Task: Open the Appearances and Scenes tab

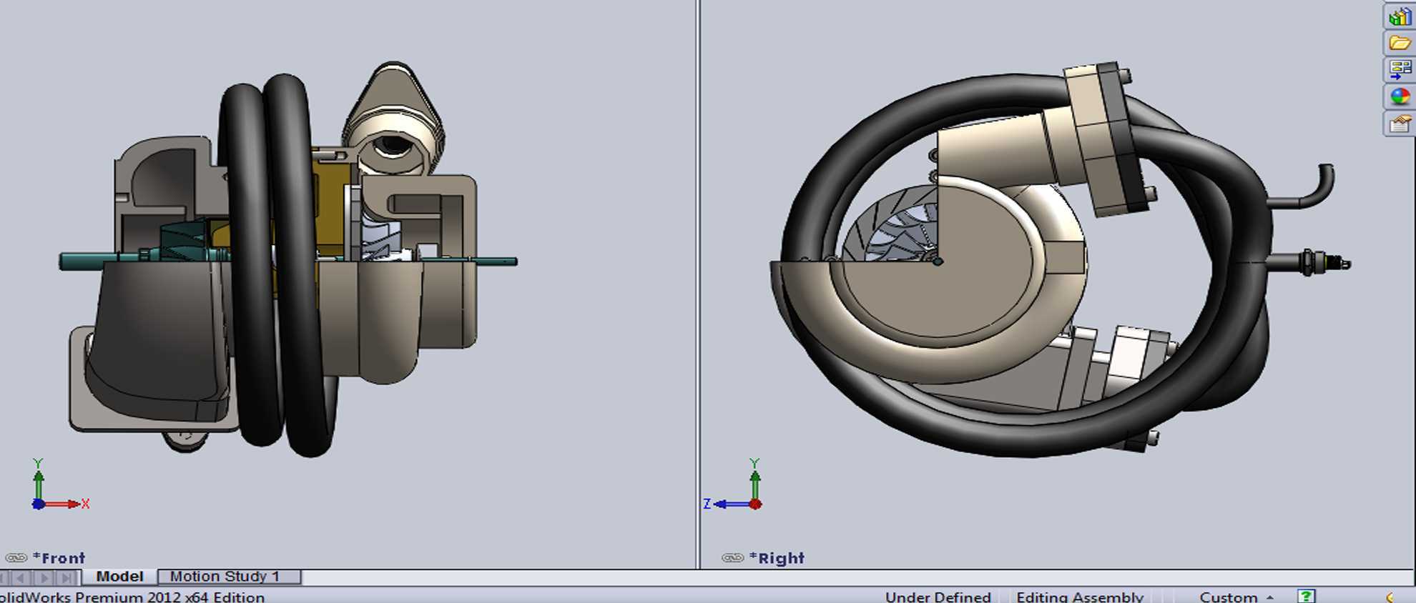Action: [x=1399, y=96]
